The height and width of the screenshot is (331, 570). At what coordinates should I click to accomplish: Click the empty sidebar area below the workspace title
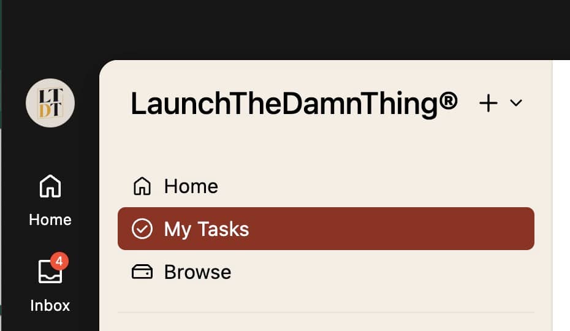(x=325, y=147)
